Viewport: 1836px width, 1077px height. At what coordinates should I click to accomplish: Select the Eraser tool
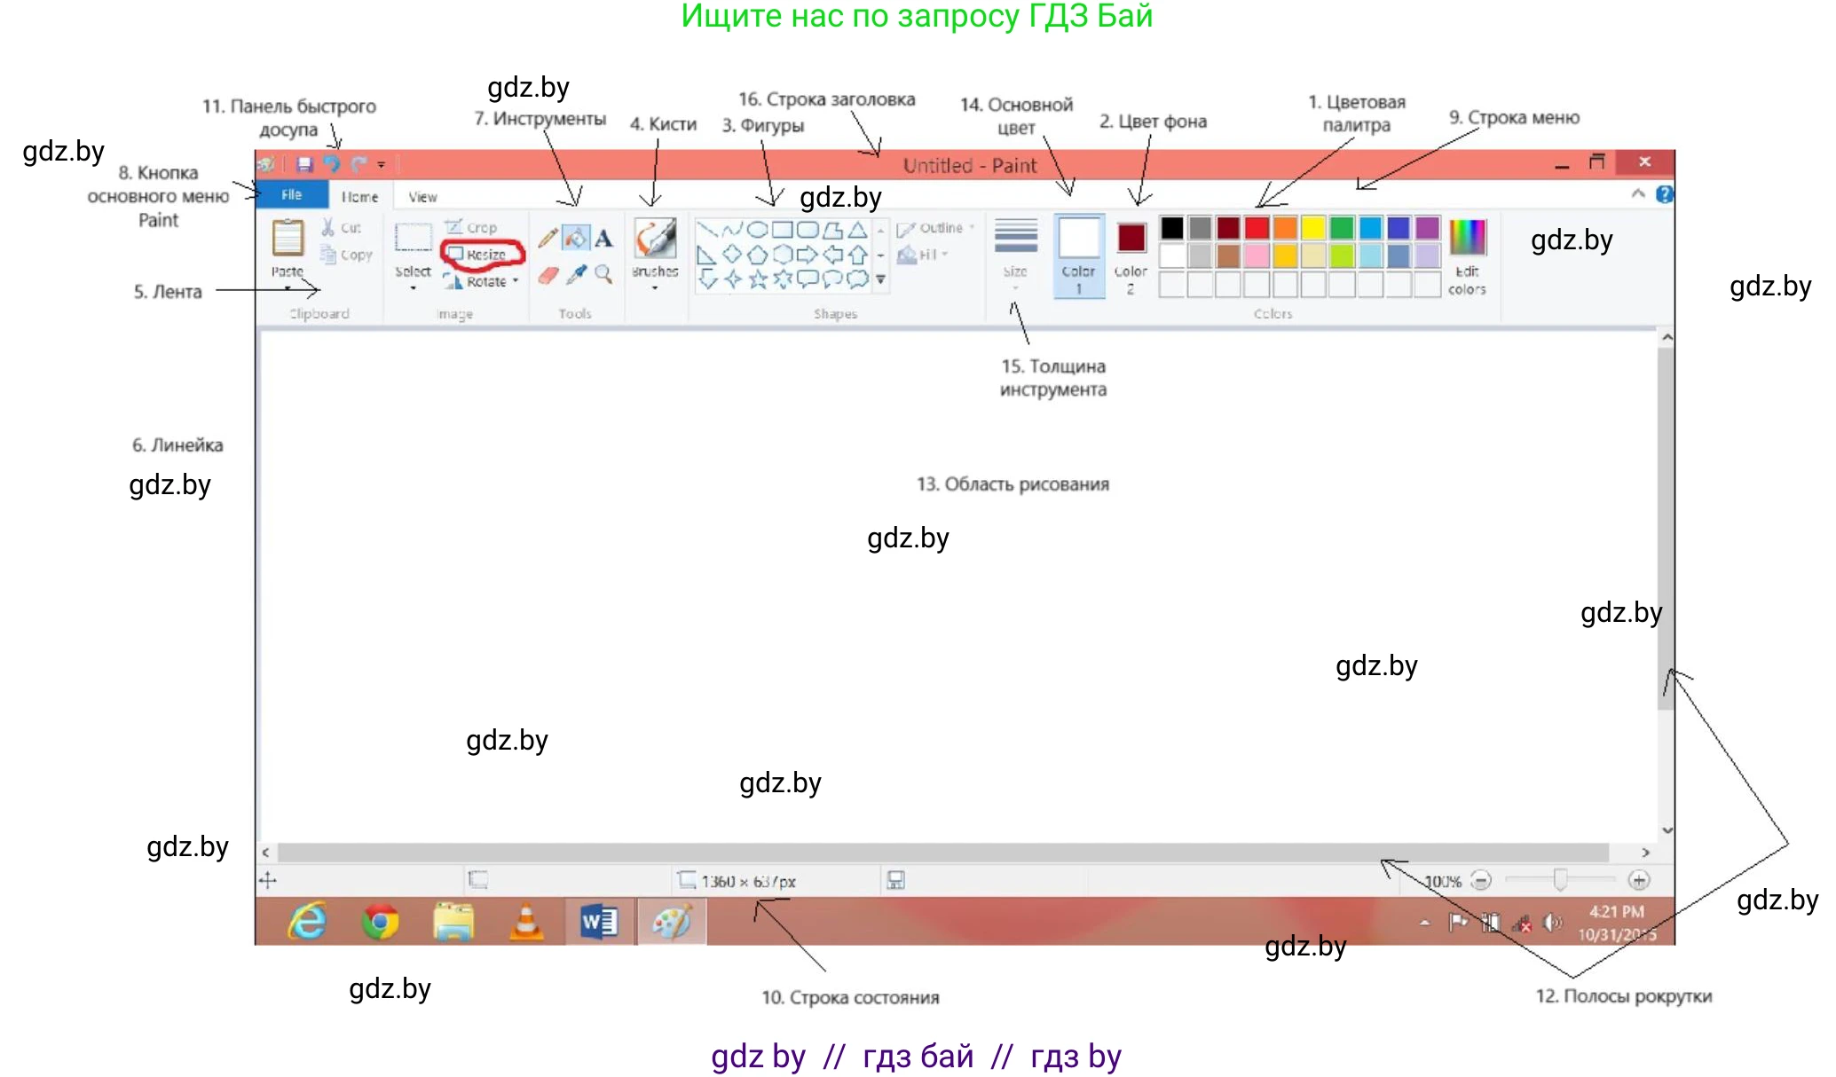click(x=548, y=275)
